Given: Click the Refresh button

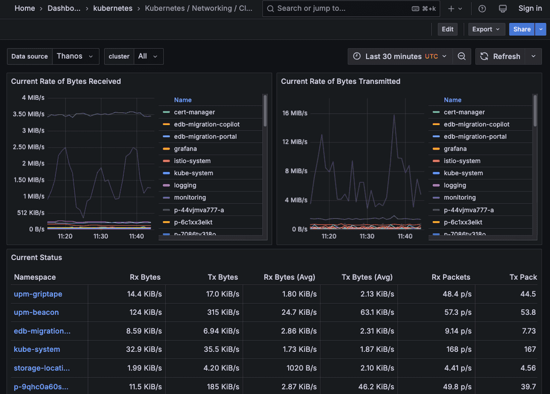Looking at the screenshot, I should (500, 56).
